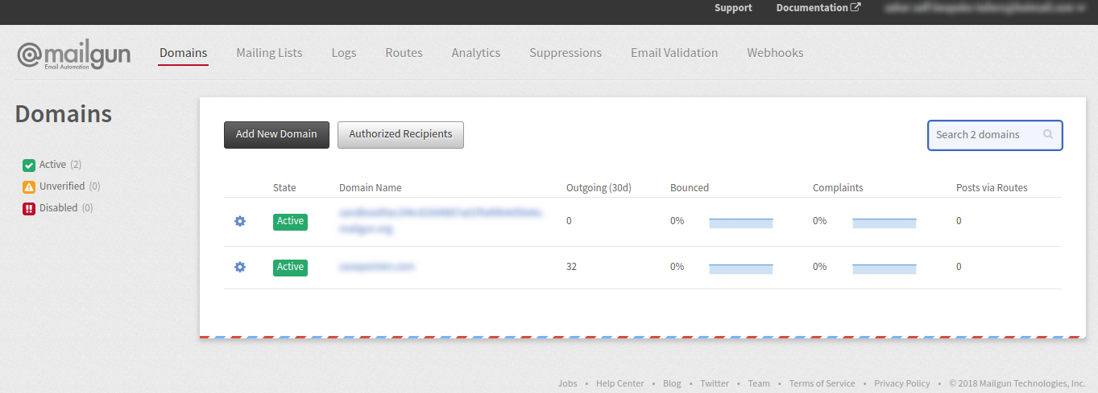Screen dimensions: 1098x393
Task: Toggle the Unverified domains filter
Action: point(29,186)
